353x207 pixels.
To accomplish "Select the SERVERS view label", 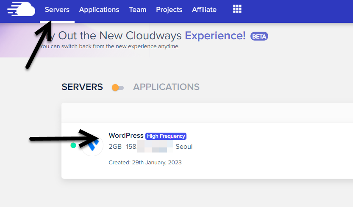I will (x=82, y=87).
